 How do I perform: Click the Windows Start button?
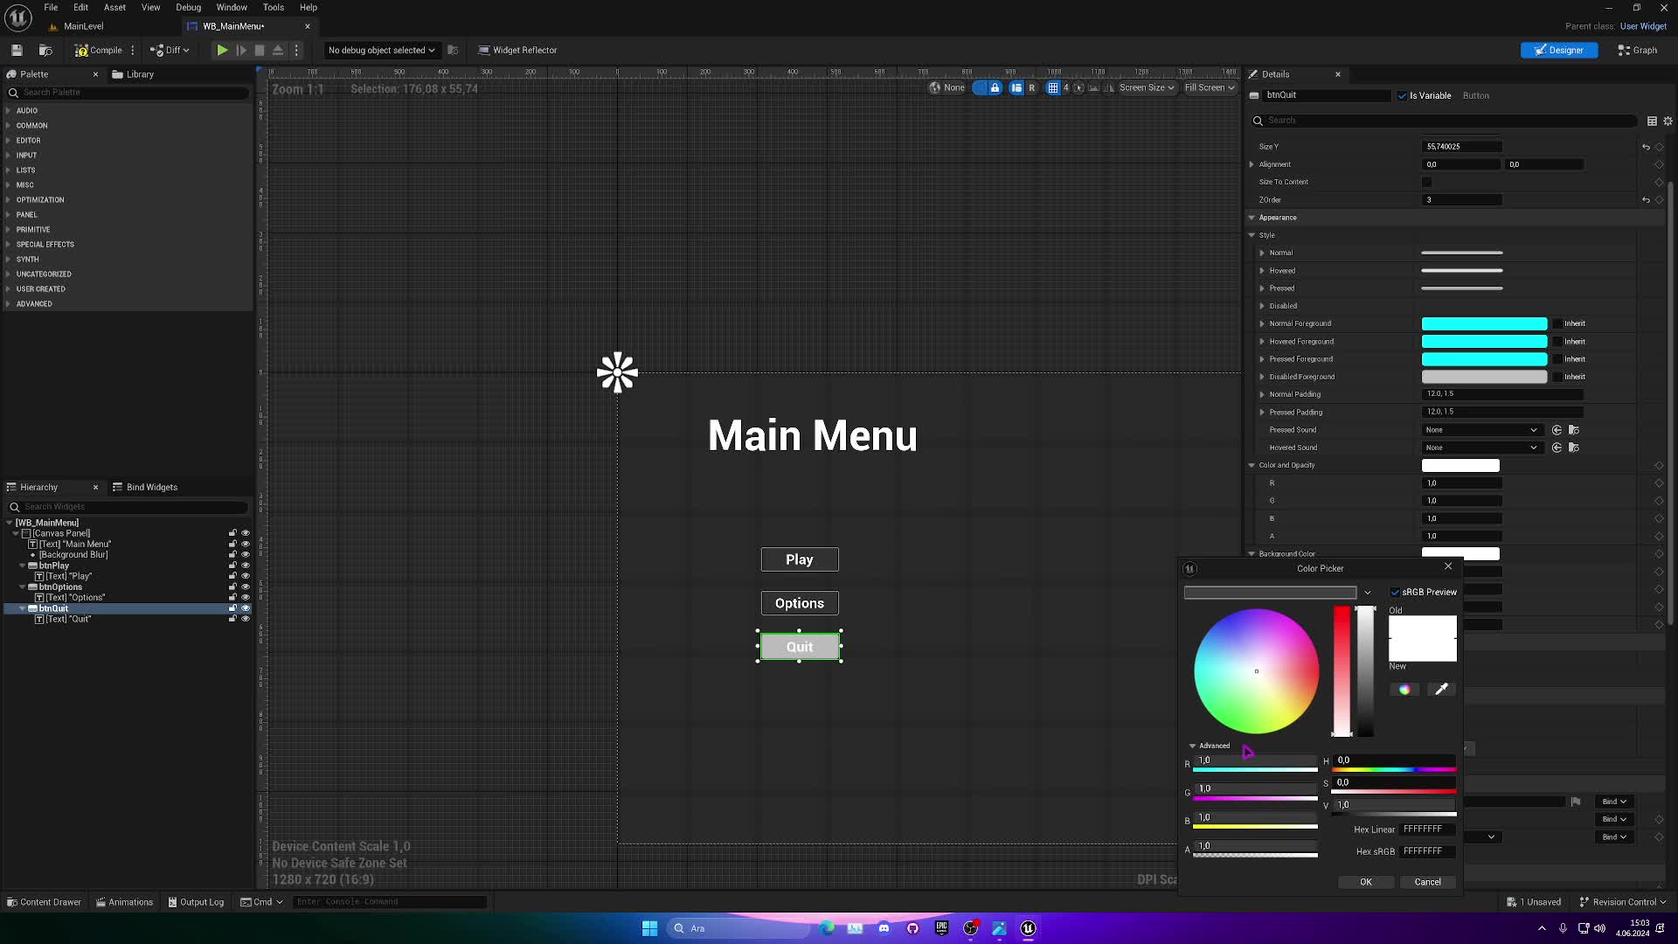click(649, 928)
